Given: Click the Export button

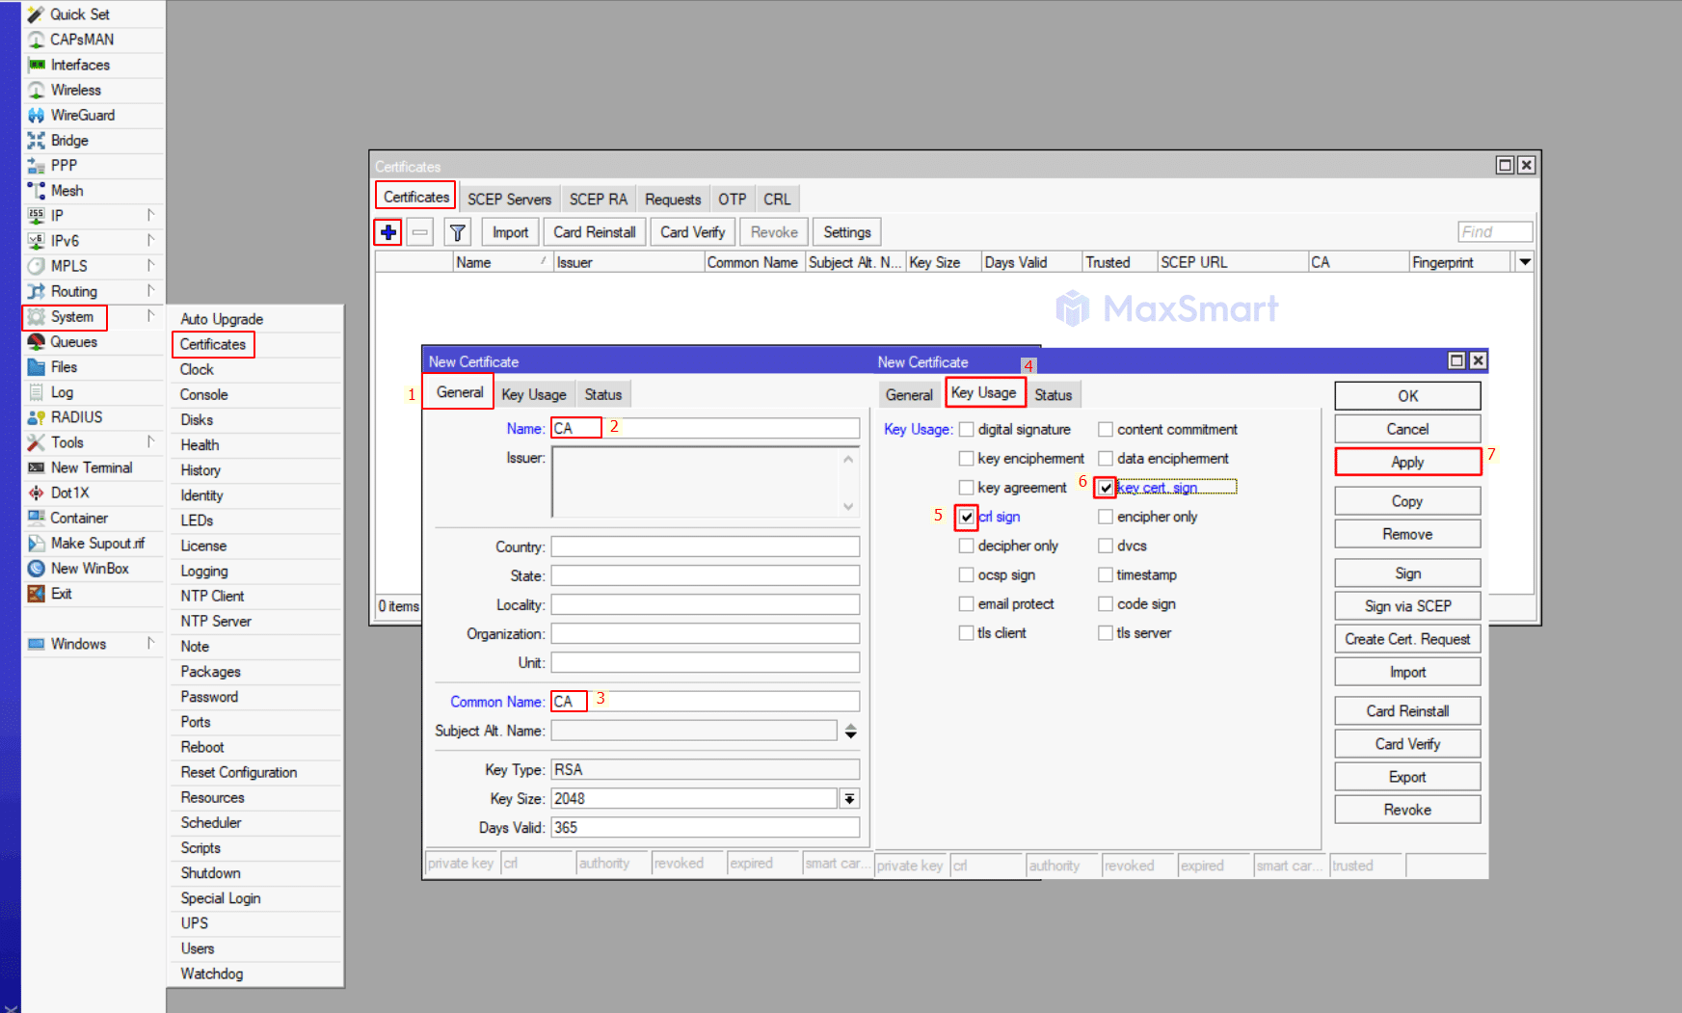Looking at the screenshot, I should click(1407, 777).
